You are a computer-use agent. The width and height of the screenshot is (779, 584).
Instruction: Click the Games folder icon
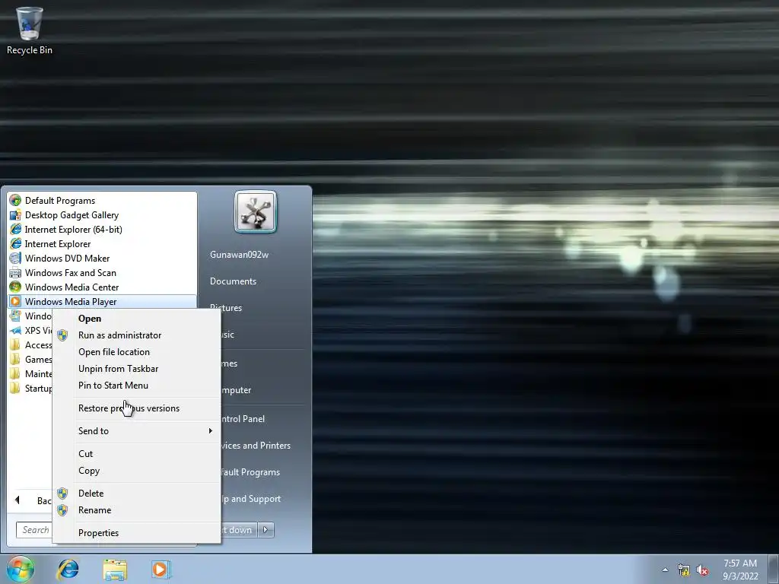[x=15, y=359]
